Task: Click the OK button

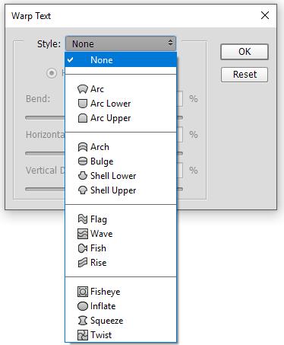Action: click(x=245, y=52)
